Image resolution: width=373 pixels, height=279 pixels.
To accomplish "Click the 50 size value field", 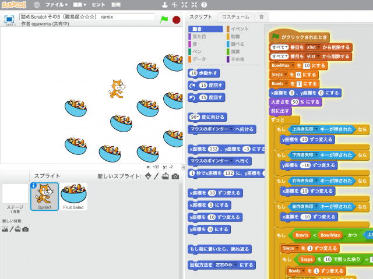I will (295, 102).
